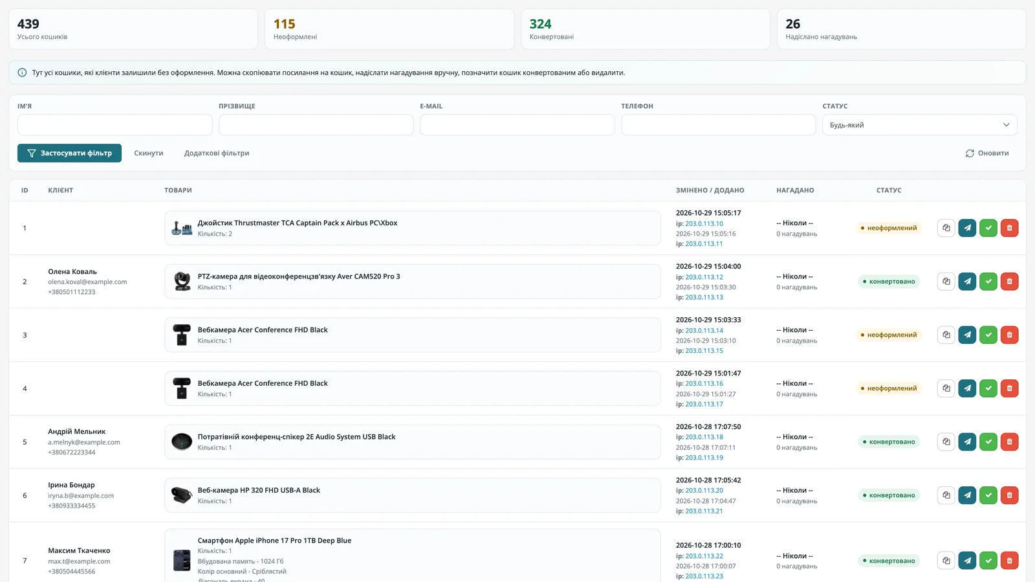Click the Неоформлені 115 stat card
The image size is (1035, 582).
(x=389, y=29)
